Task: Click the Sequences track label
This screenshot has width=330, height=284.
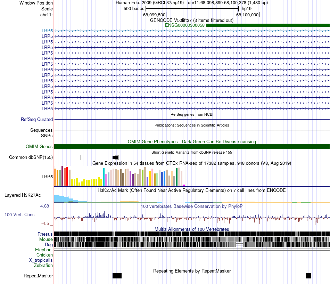Action: pos(41,130)
